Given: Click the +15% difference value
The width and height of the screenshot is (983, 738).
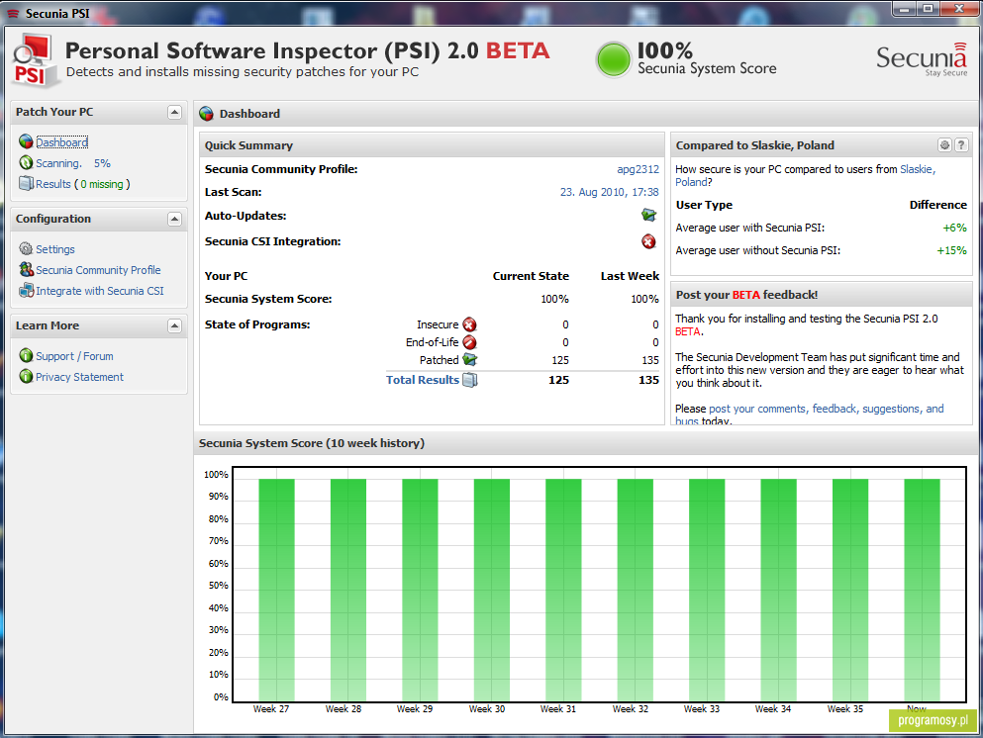Looking at the screenshot, I should pyautogui.click(x=951, y=250).
